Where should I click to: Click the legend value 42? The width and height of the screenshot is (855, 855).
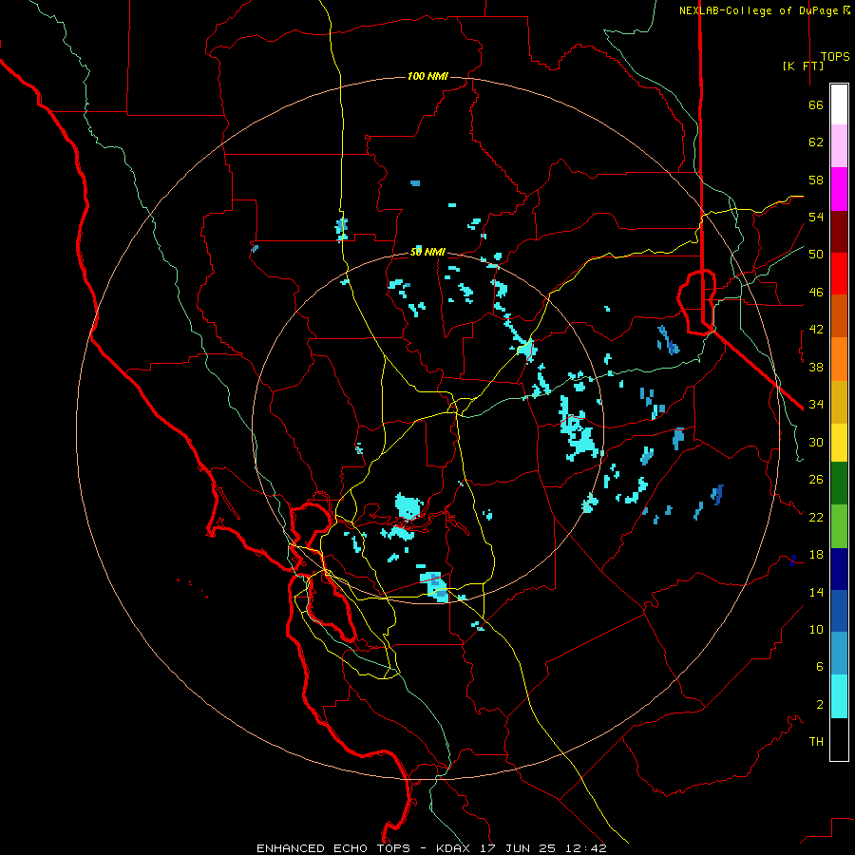816,330
